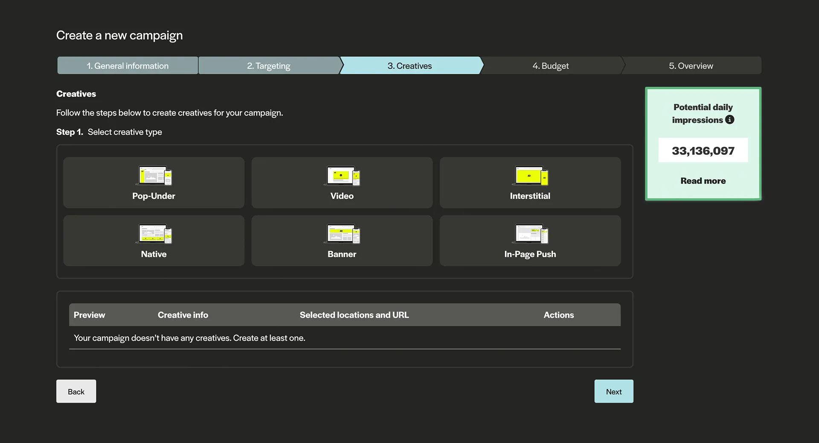Click the Selected locations and URL header
Viewport: 819px width, 443px height.
point(354,315)
